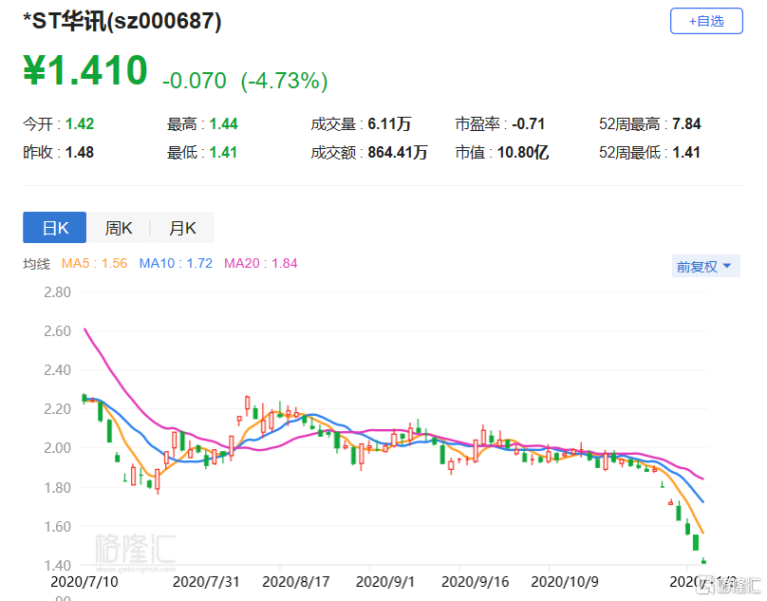Click the 2020/9/16 date axis label
The image size is (767, 601).
tap(475, 582)
